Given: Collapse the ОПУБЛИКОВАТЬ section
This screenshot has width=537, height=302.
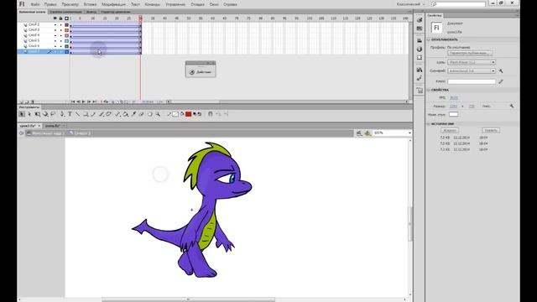Looking at the screenshot, I should point(429,39).
